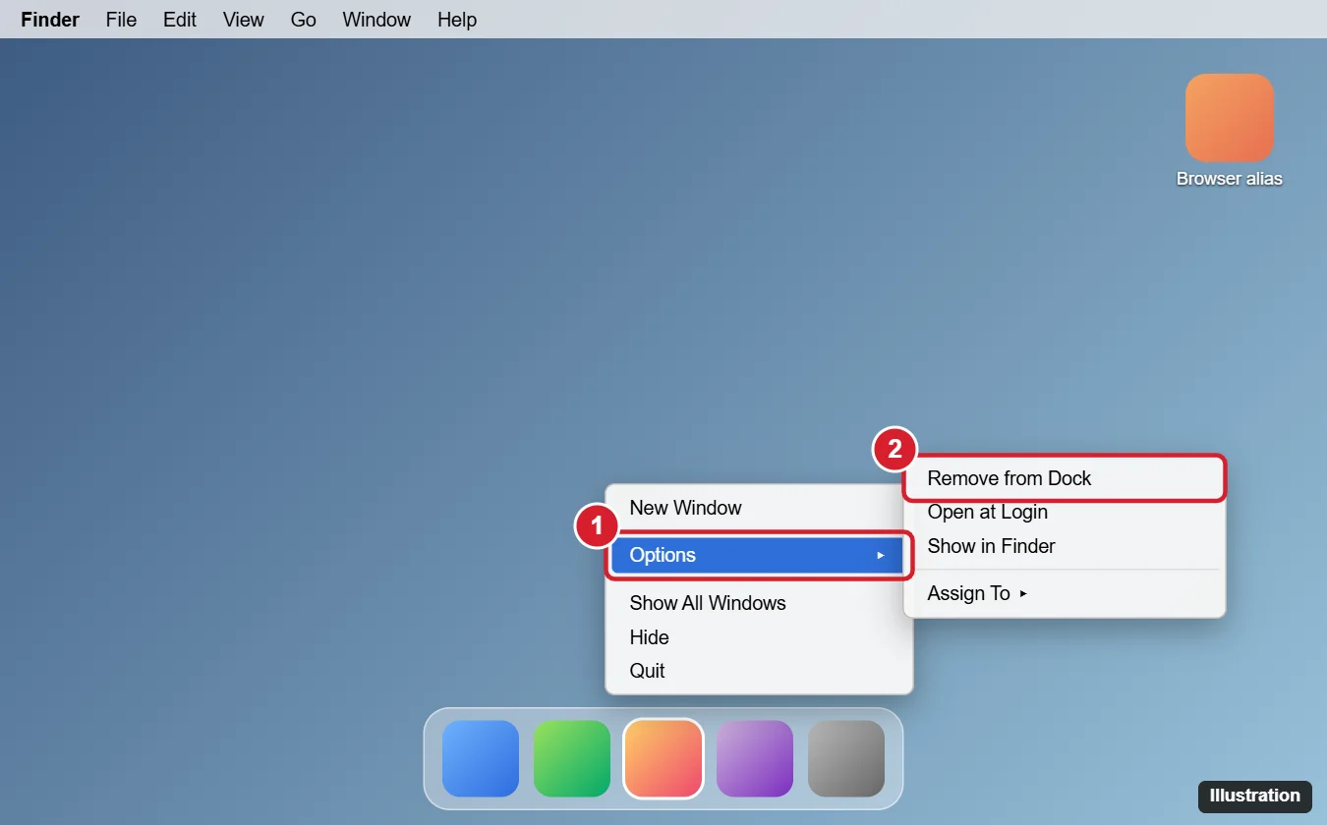
Task: Open the purple app in the Dock
Action: (x=755, y=758)
